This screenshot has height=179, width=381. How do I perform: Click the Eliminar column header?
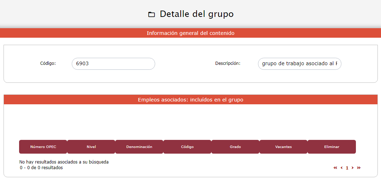pyautogui.click(x=332, y=147)
